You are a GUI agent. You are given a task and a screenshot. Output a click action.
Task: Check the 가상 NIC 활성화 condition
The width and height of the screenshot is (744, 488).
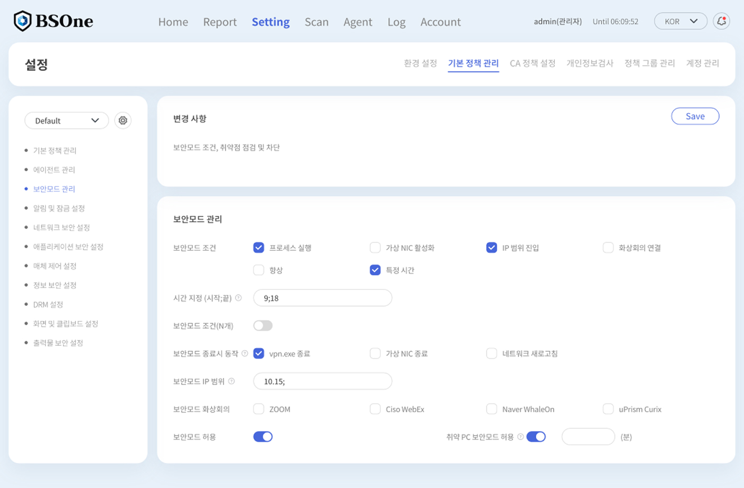pyautogui.click(x=376, y=247)
